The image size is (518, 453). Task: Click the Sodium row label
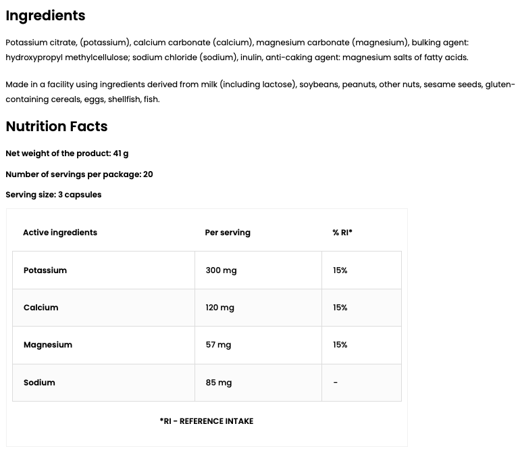tap(39, 383)
